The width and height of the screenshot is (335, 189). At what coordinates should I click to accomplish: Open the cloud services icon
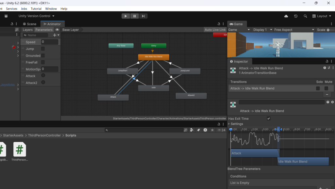click(x=286, y=16)
